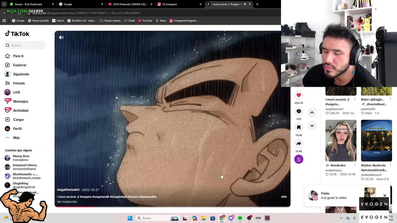Go to the next video arrow
Viewport: 397px width, 223px height.
tap(312, 126)
